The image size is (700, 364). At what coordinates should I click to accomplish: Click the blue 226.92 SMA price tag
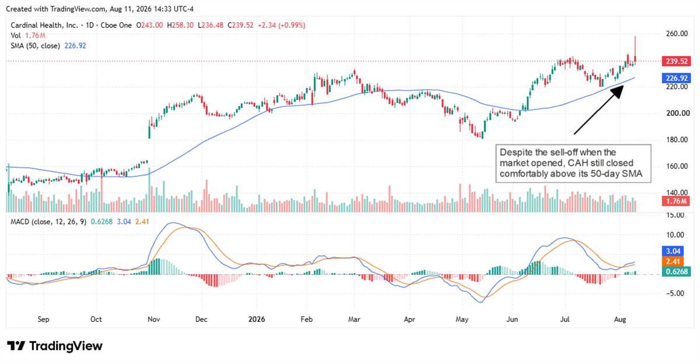(x=677, y=78)
